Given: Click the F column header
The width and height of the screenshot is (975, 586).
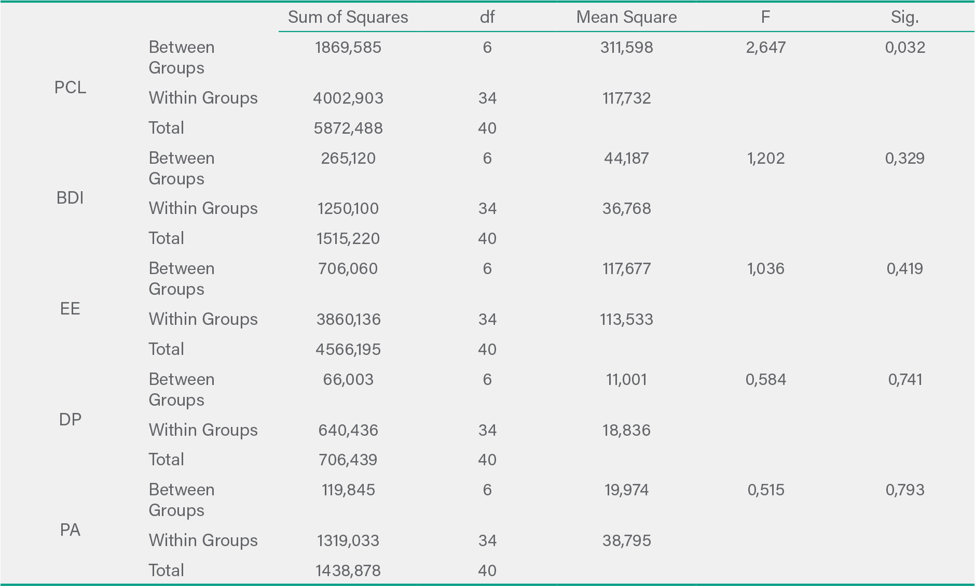Looking at the screenshot, I should click(765, 17).
